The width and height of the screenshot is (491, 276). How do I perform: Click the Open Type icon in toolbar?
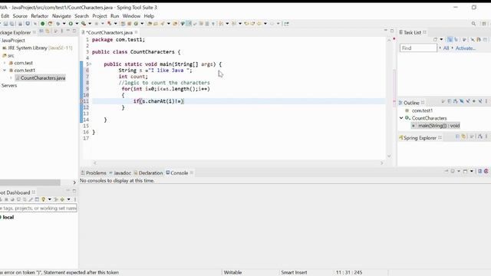(x=150, y=24)
